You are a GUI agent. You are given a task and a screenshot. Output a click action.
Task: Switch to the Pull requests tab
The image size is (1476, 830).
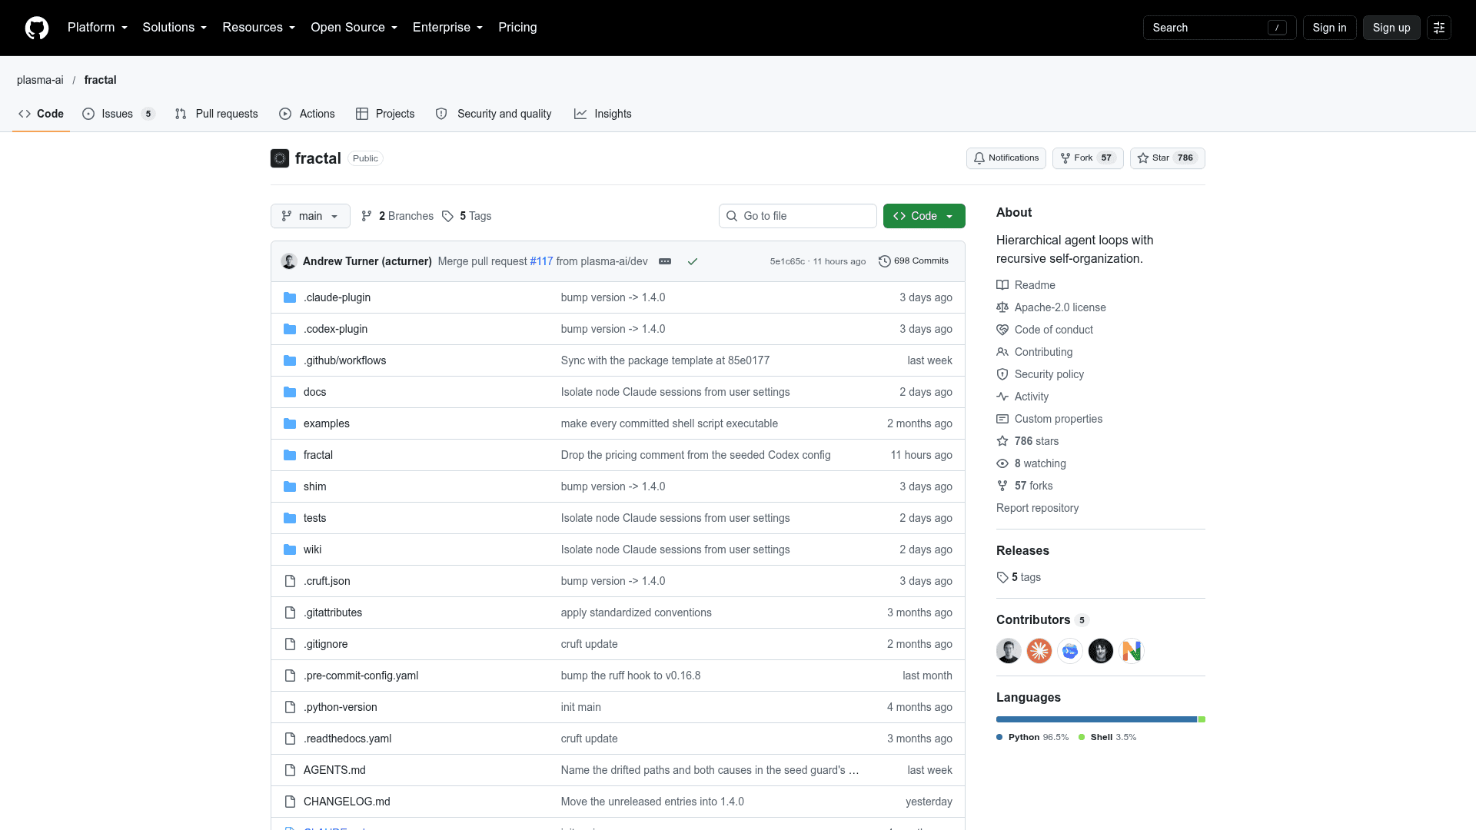(x=217, y=114)
